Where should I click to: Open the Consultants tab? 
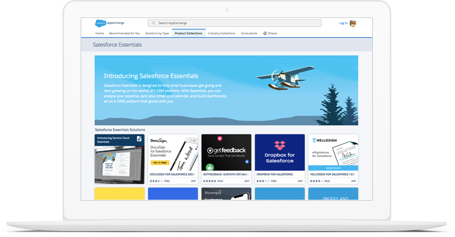[x=249, y=33]
